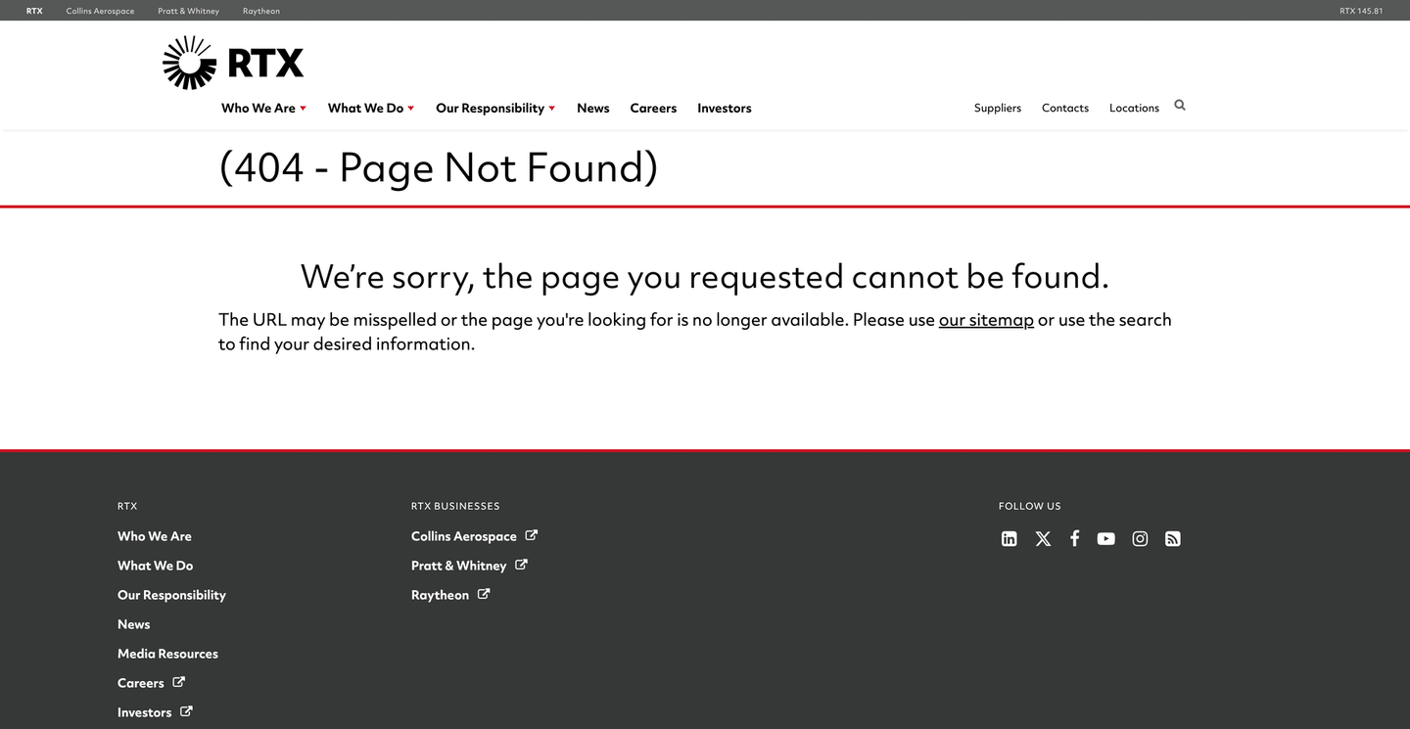Open the search magnifier icon

[1180, 106]
